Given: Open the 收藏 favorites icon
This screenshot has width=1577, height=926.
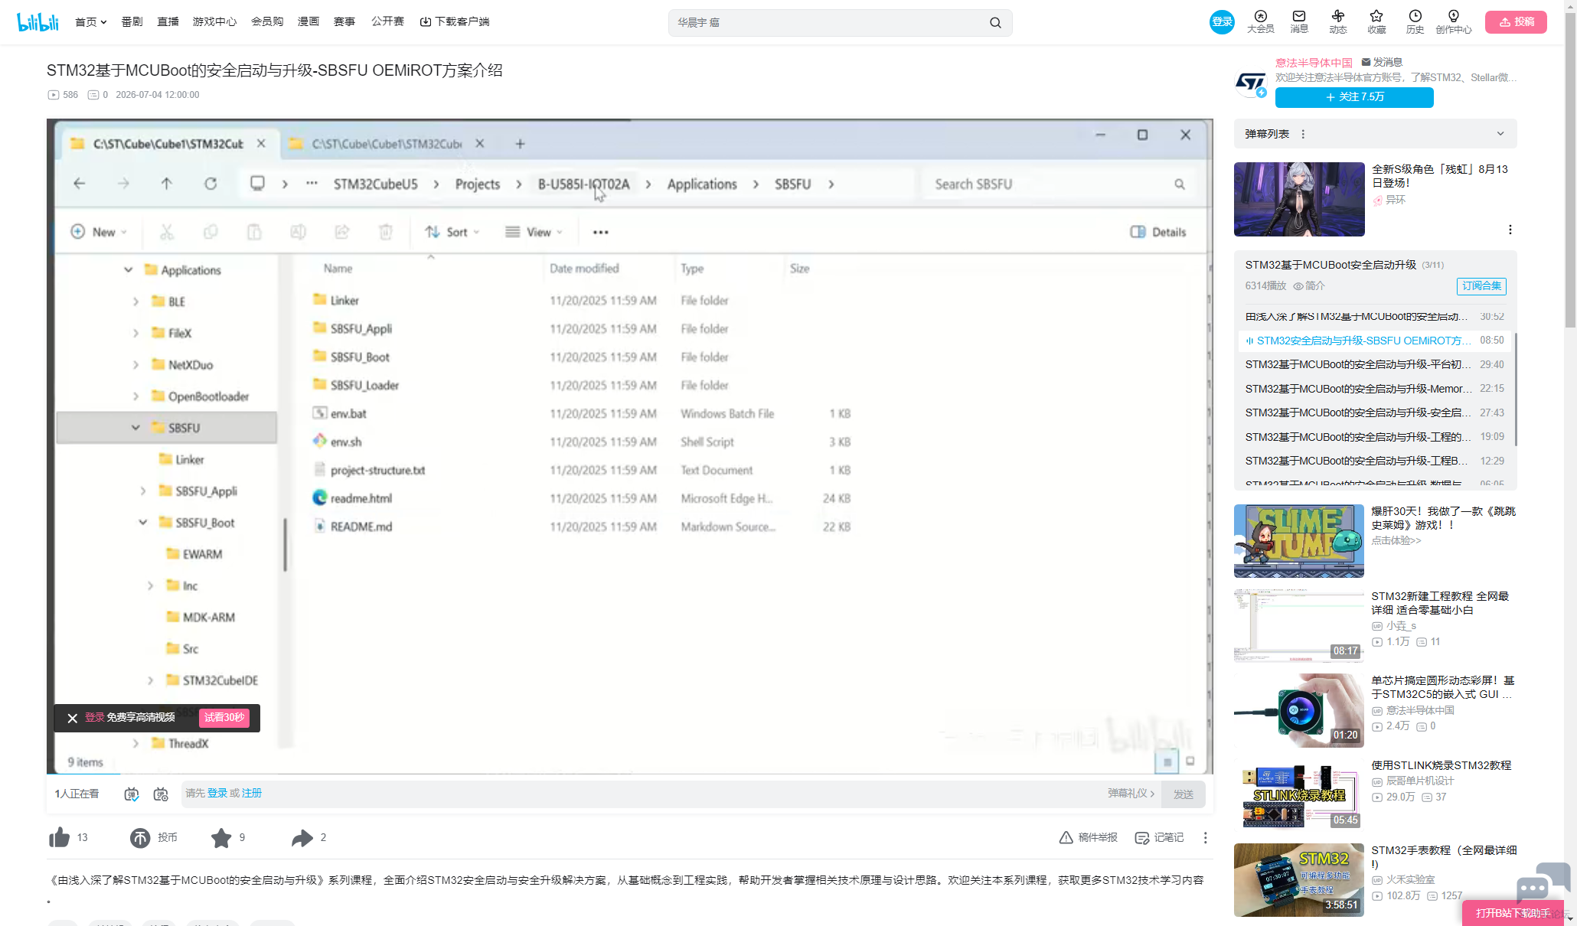Looking at the screenshot, I should tap(1376, 21).
